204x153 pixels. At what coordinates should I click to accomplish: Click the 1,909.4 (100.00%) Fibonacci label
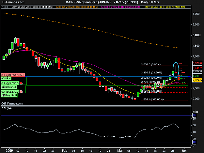pyautogui.click(x=152, y=99)
